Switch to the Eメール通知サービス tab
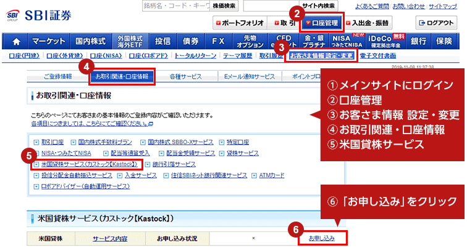Screen dimensions: 467x248 250,76
